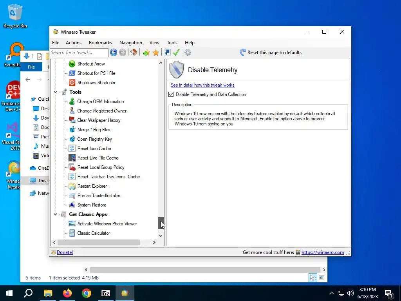401x301 pixels.
Task: Select Reset Local Group Policy tool
Action: [101, 167]
